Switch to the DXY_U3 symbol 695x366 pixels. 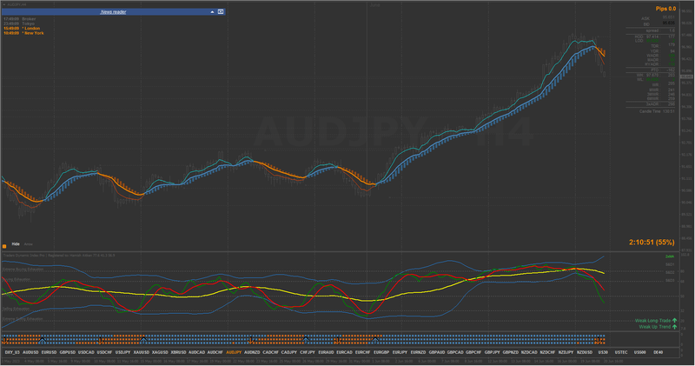[x=12, y=352]
